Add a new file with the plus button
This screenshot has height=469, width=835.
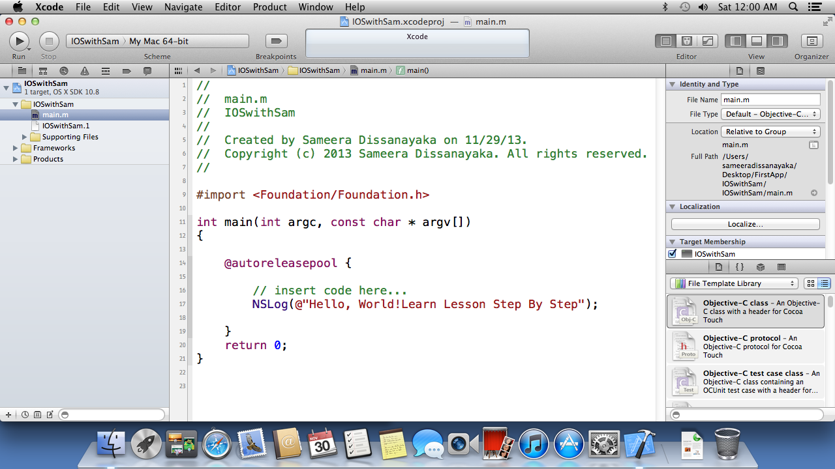8,415
